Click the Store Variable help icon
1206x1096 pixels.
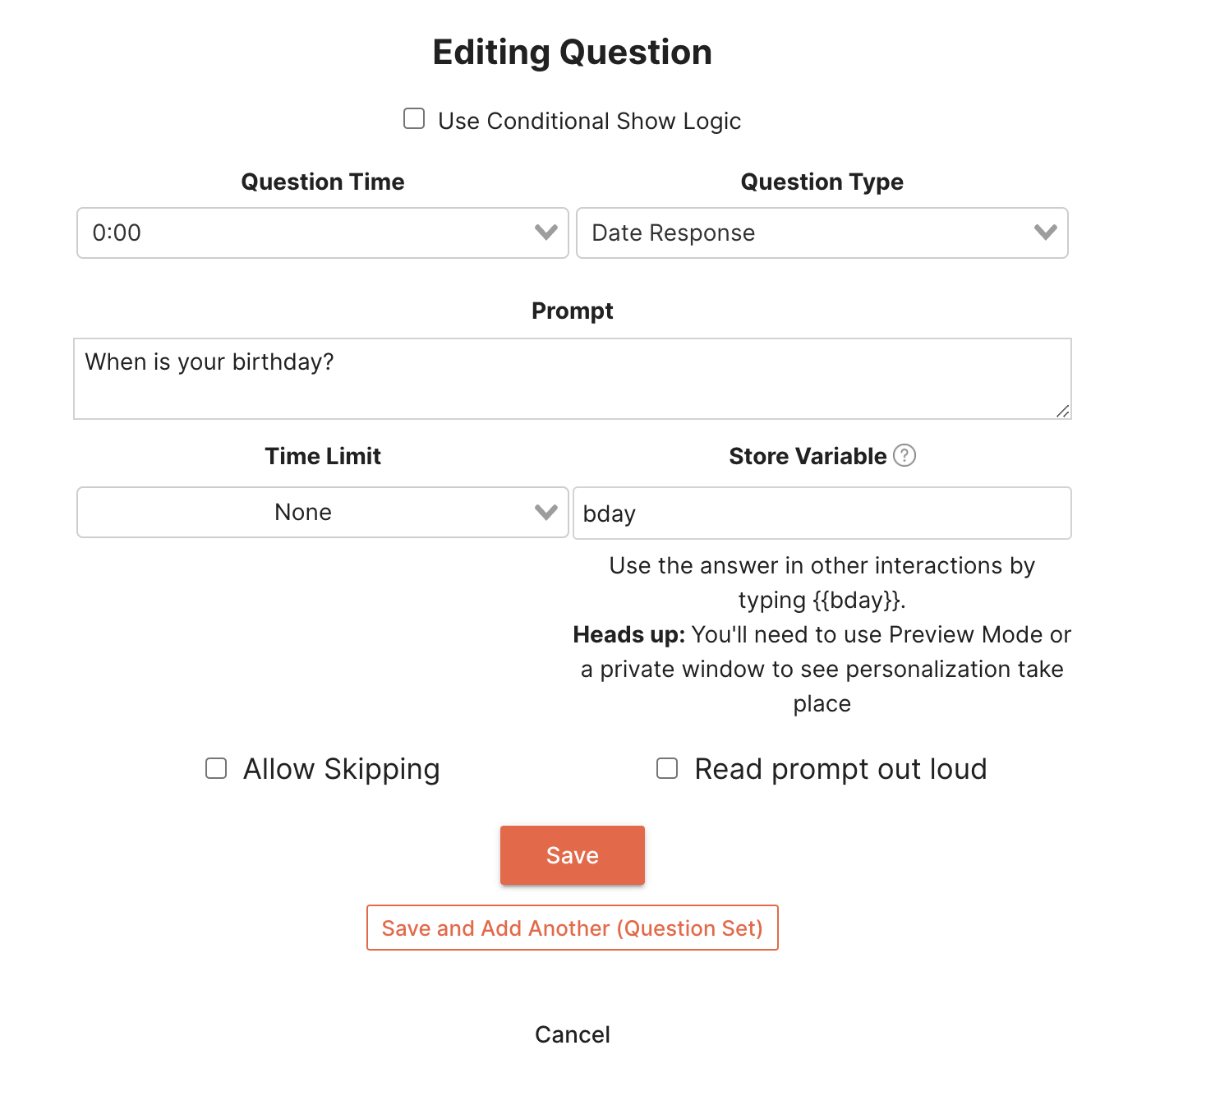[904, 455]
